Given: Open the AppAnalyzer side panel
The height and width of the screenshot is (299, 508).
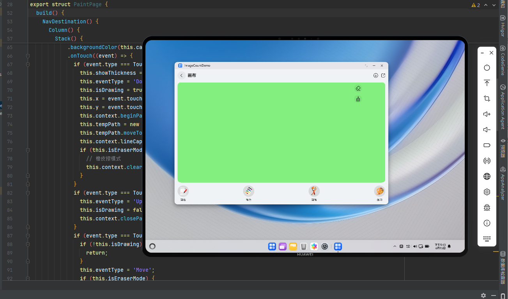Looking at the screenshot, I should 503,183.
